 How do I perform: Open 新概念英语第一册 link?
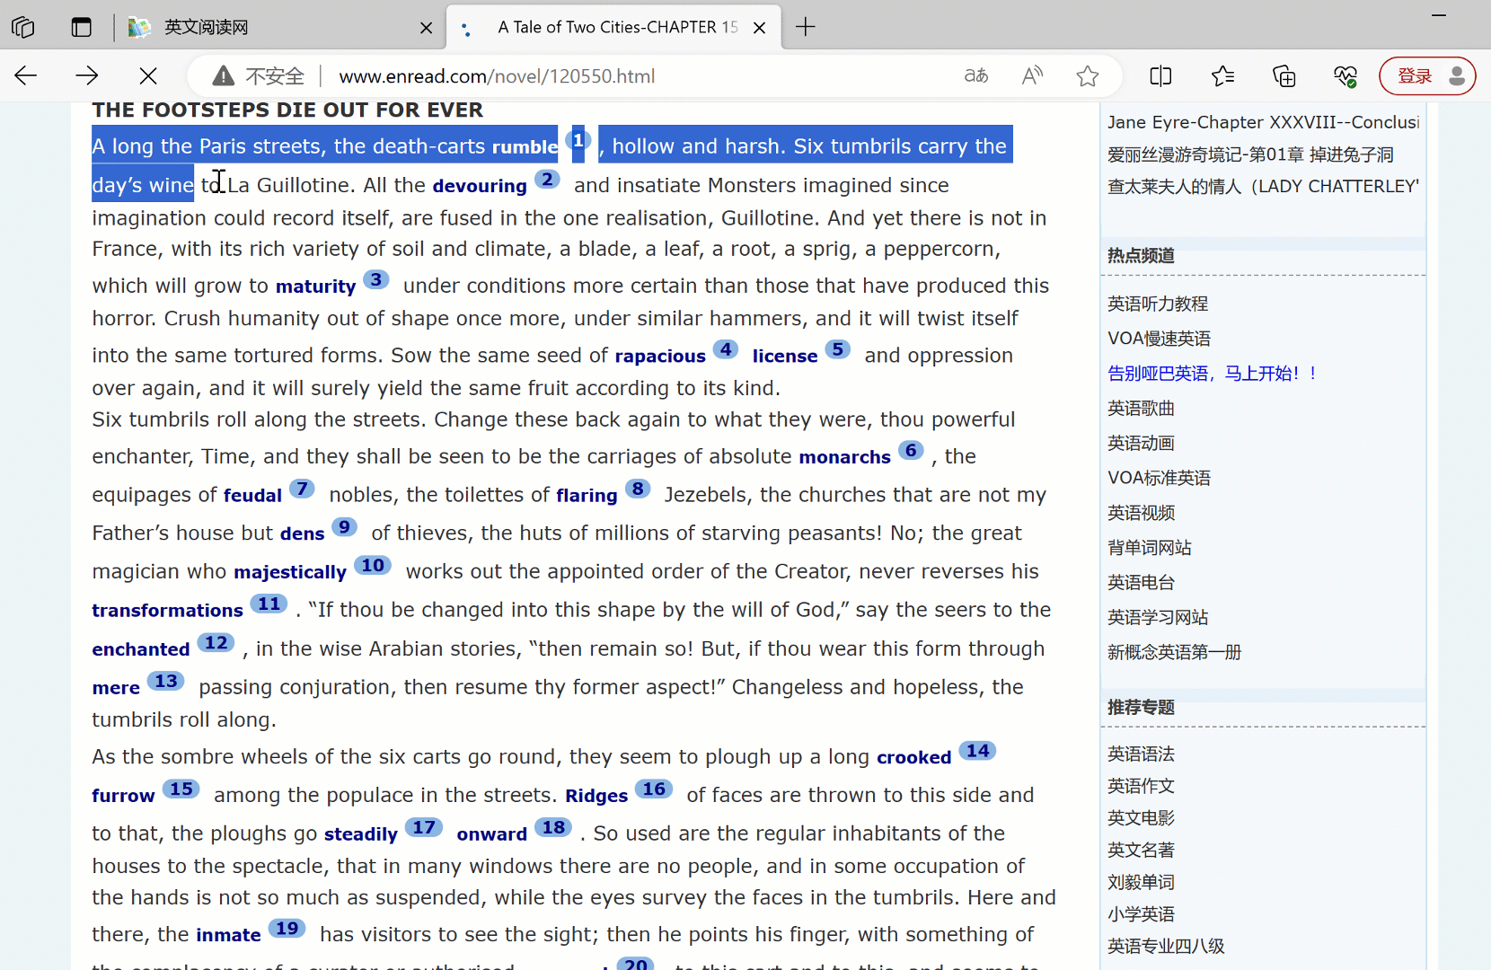(1175, 653)
